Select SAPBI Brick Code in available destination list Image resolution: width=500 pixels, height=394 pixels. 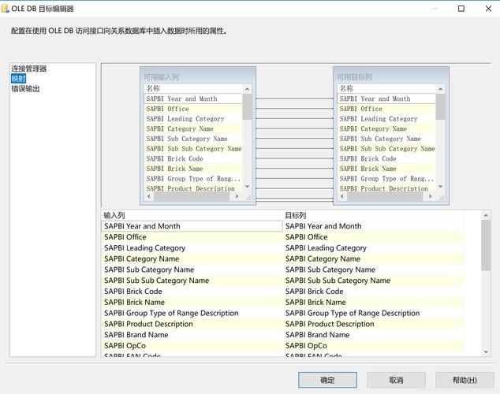coord(386,158)
